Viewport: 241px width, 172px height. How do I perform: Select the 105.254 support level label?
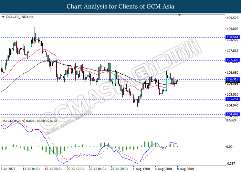pos(232,99)
